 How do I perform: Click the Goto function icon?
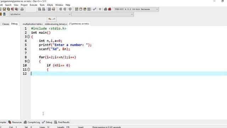click(x=49, y=9)
